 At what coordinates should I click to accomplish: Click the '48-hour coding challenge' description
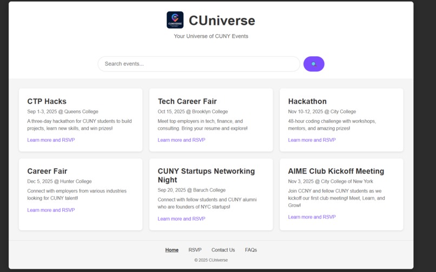pos(332,125)
